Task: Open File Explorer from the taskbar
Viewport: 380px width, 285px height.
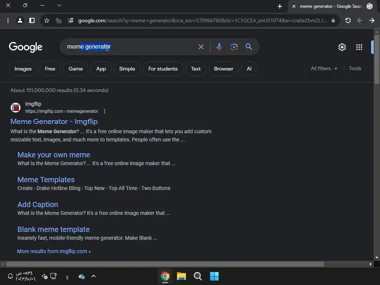Action: tap(181, 276)
